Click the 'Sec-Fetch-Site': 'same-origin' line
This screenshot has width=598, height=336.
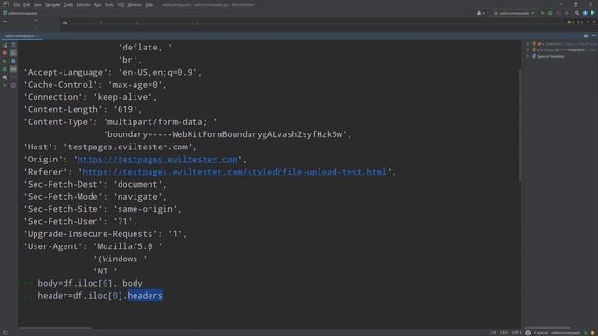[103, 209]
